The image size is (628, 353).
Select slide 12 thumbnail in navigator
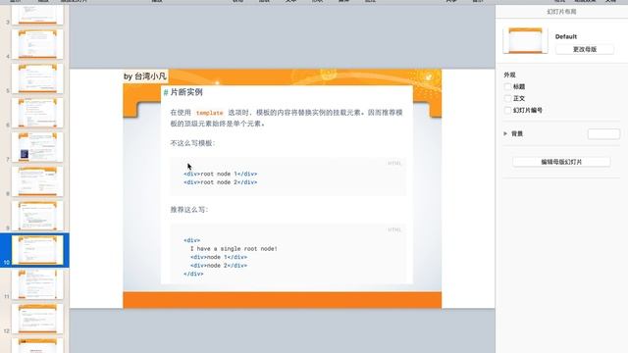[37, 319]
